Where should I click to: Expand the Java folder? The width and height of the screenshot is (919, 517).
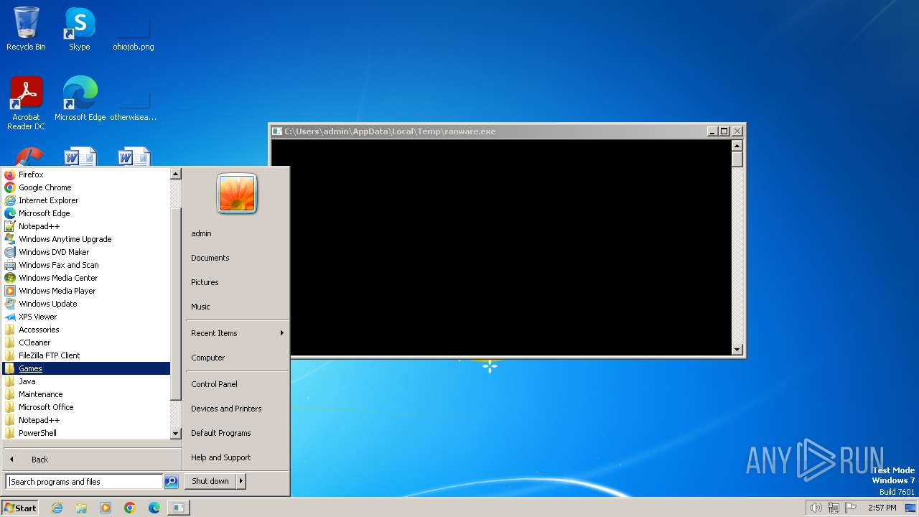86,381
